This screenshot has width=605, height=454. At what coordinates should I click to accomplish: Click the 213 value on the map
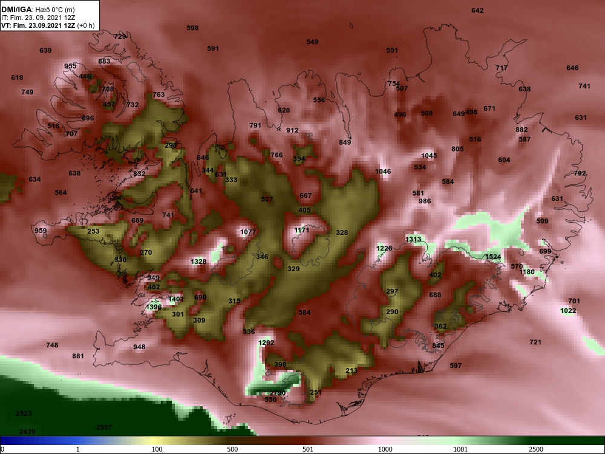coord(352,370)
